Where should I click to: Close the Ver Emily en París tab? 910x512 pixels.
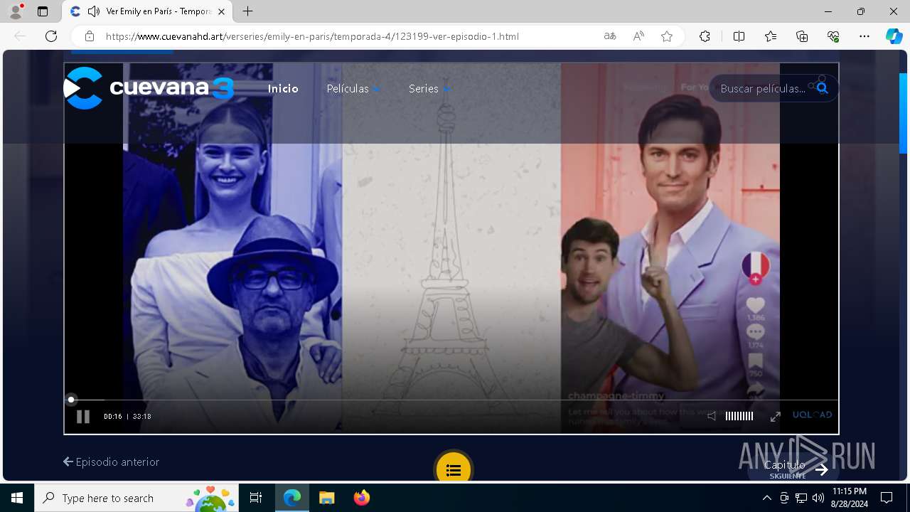point(221,11)
